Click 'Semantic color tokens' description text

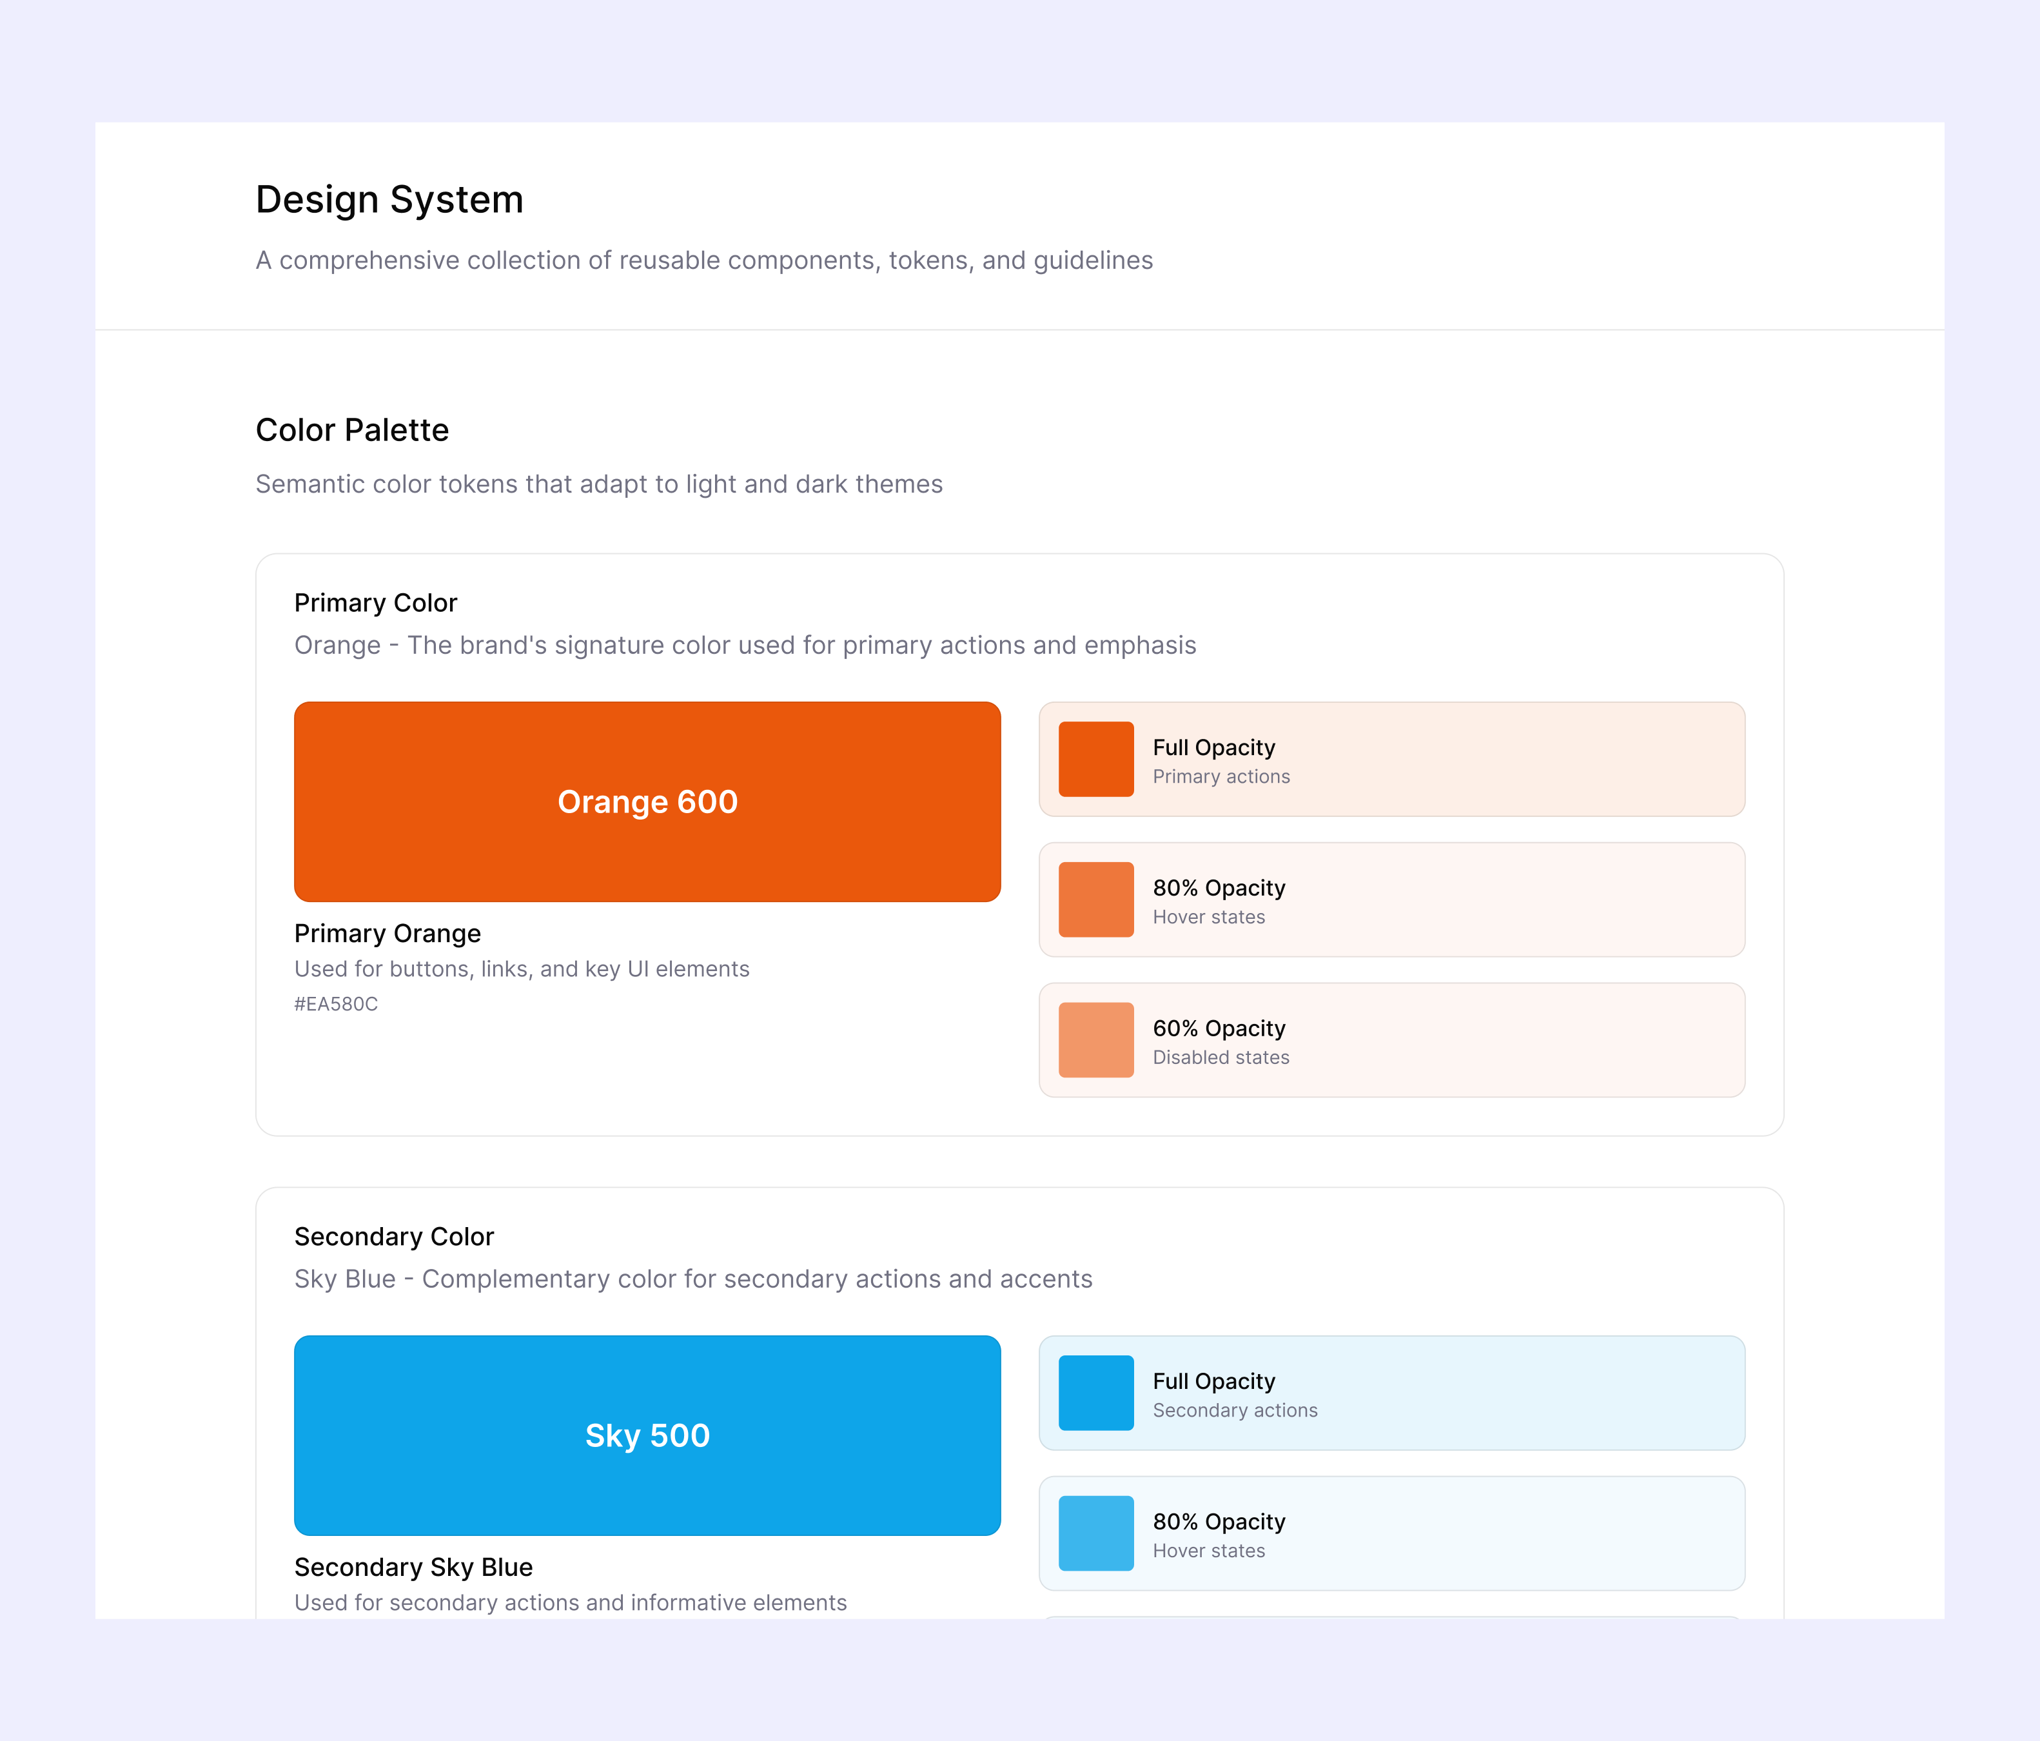coord(598,484)
